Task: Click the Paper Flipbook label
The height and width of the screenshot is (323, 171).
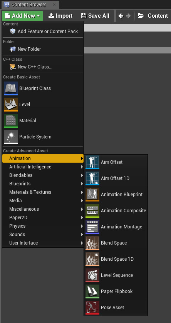Action: pos(117,291)
